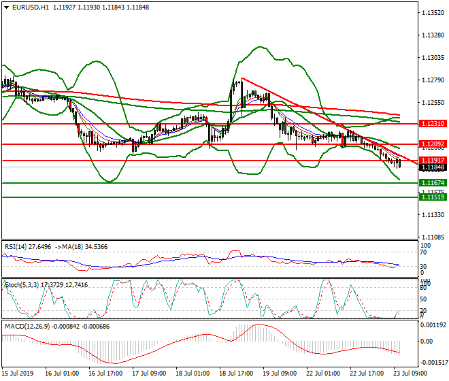Click the green 1.11674 support level label
The width and height of the screenshot is (449, 381).
pyautogui.click(x=433, y=183)
